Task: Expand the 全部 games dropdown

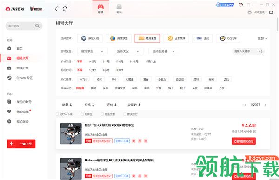Action: (262, 38)
